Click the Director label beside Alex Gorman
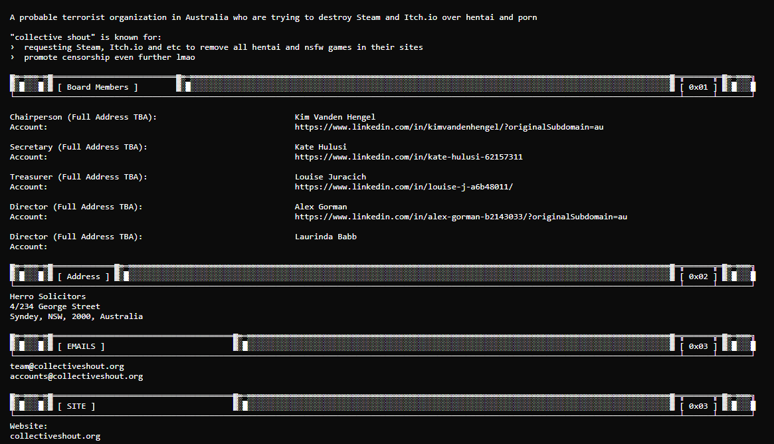 pos(76,207)
